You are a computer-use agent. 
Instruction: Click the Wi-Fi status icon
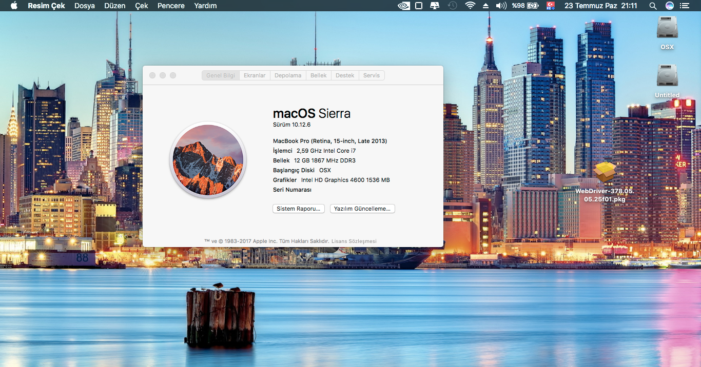470,6
